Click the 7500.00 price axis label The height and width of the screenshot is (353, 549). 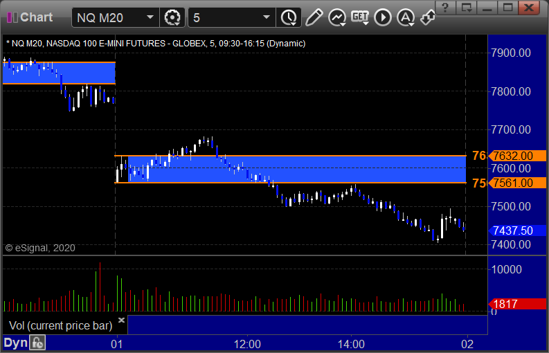(x=511, y=206)
